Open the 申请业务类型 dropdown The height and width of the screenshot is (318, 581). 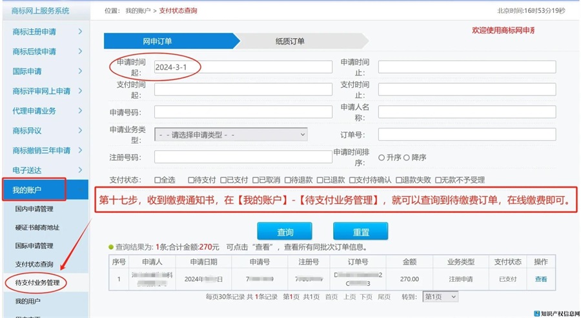point(230,135)
